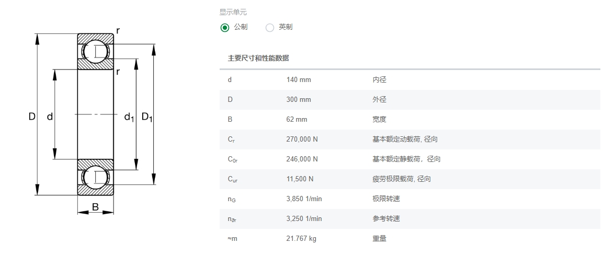Click the 300 mm outer diameter value
603x267 pixels.
(298, 100)
